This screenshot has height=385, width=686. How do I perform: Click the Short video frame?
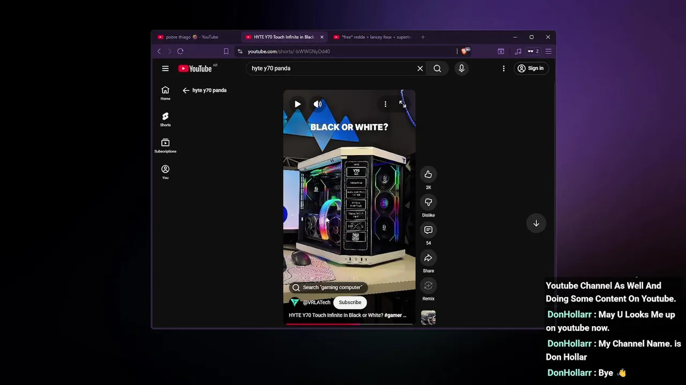click(349, 207)
